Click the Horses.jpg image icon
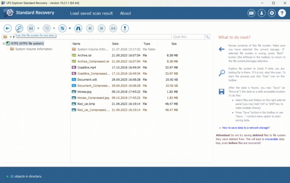The height and width of the screenshot is (183, 290). 74,91
